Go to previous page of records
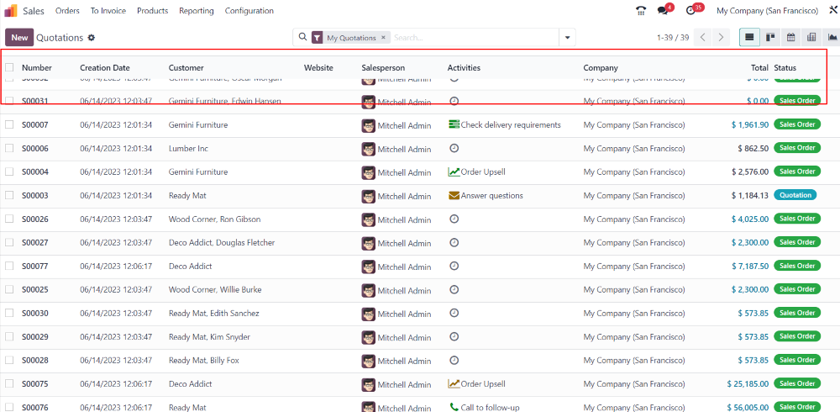The width and height of the screenshot is (840, 412). (703, 37)
